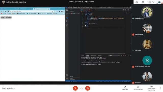Open the File menu in VS Code

pyautogui.click(x=69, y=8)
